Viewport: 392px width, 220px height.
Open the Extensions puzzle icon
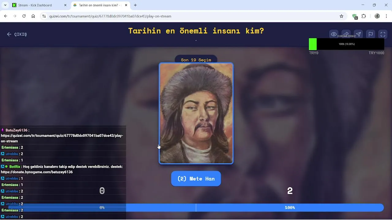click(364, 16)
